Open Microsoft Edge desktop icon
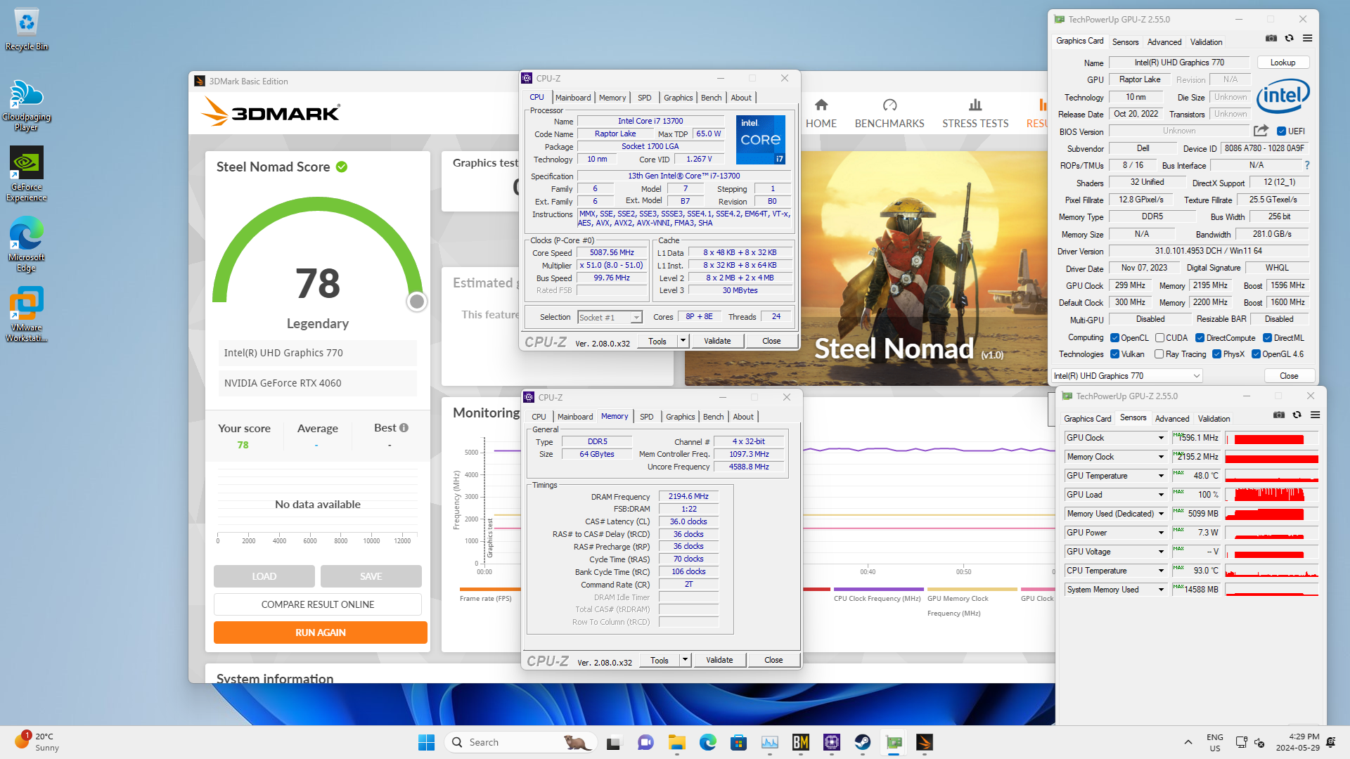Screen dimensions: 1350x759 pyautogui.click(x=26, y=245)
